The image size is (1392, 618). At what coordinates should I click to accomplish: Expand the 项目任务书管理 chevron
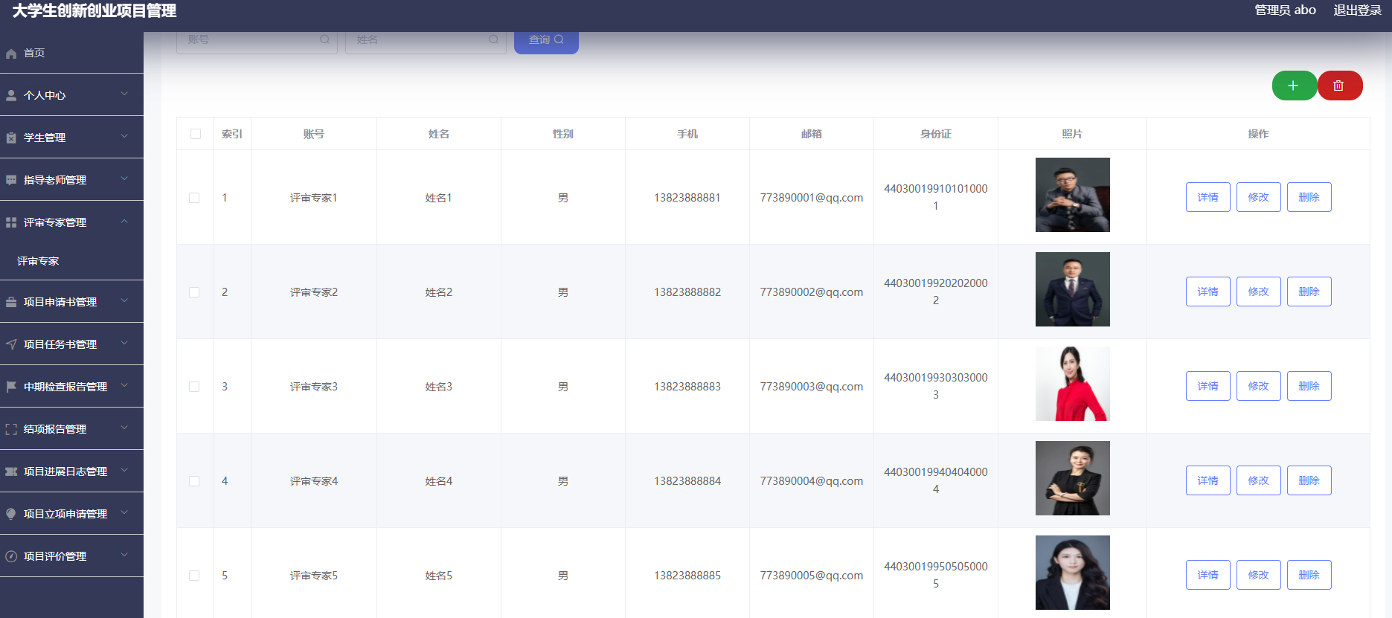coord(124,343)
